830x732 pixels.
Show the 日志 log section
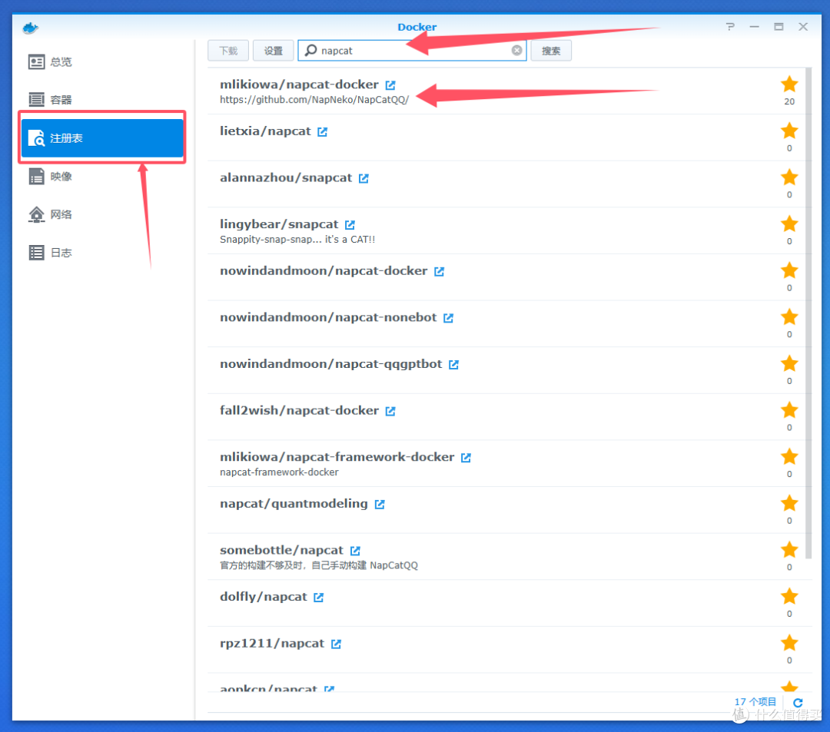pos(102,252)
